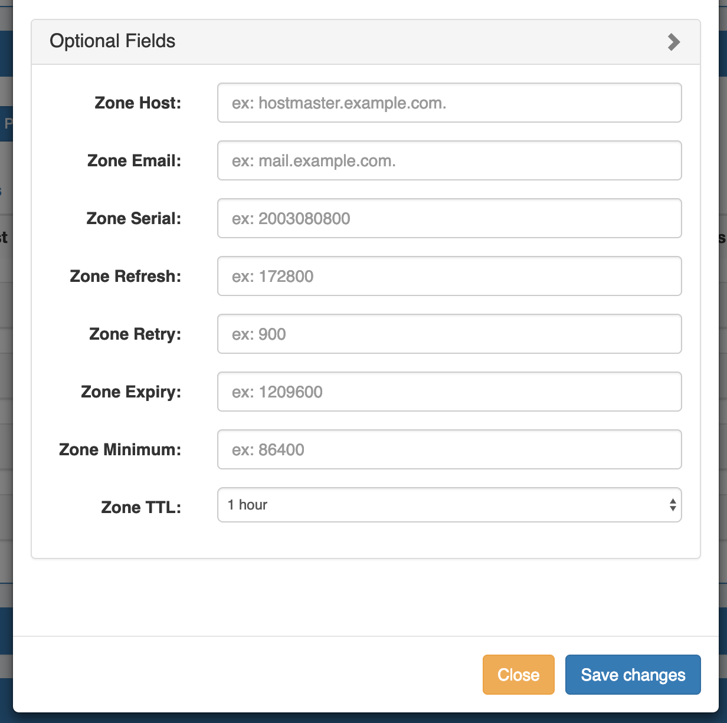Click the "Zone Minimum:" label
This screenshot has width=727, height=723.
tap(120, 450)
